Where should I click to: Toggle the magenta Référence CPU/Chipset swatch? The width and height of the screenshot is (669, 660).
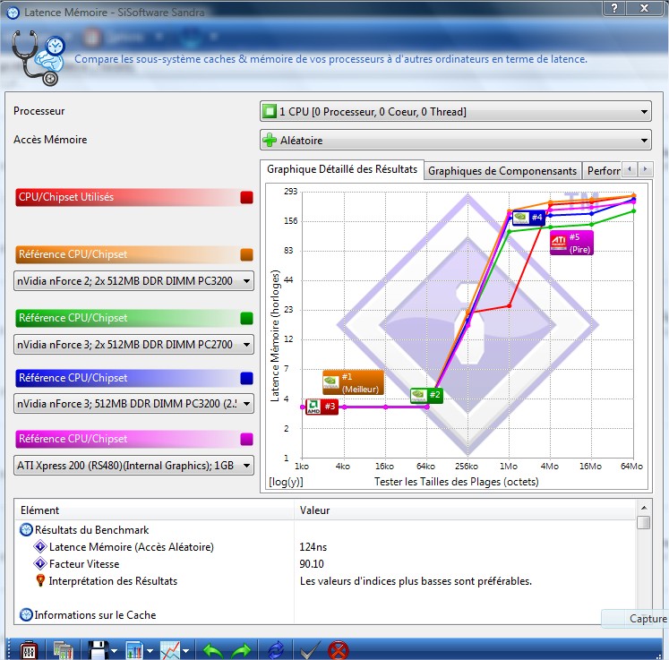[246, 439]
